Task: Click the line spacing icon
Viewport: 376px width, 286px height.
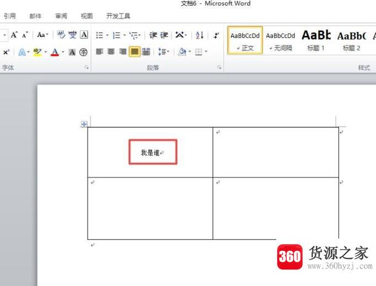Action: (x=162, y=52)
